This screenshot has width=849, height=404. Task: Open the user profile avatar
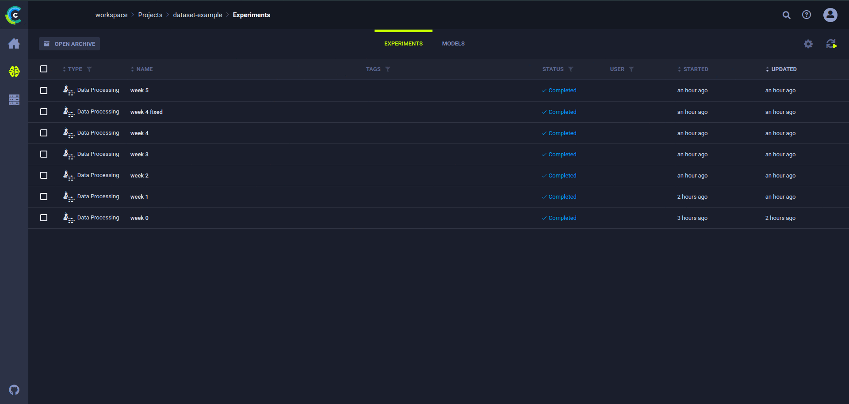[830, 15]
